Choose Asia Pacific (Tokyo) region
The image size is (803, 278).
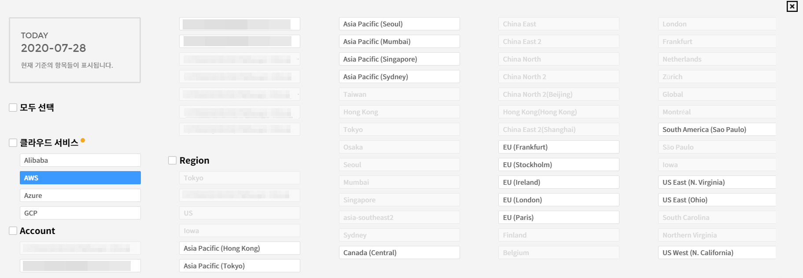[x=239, y=266]
